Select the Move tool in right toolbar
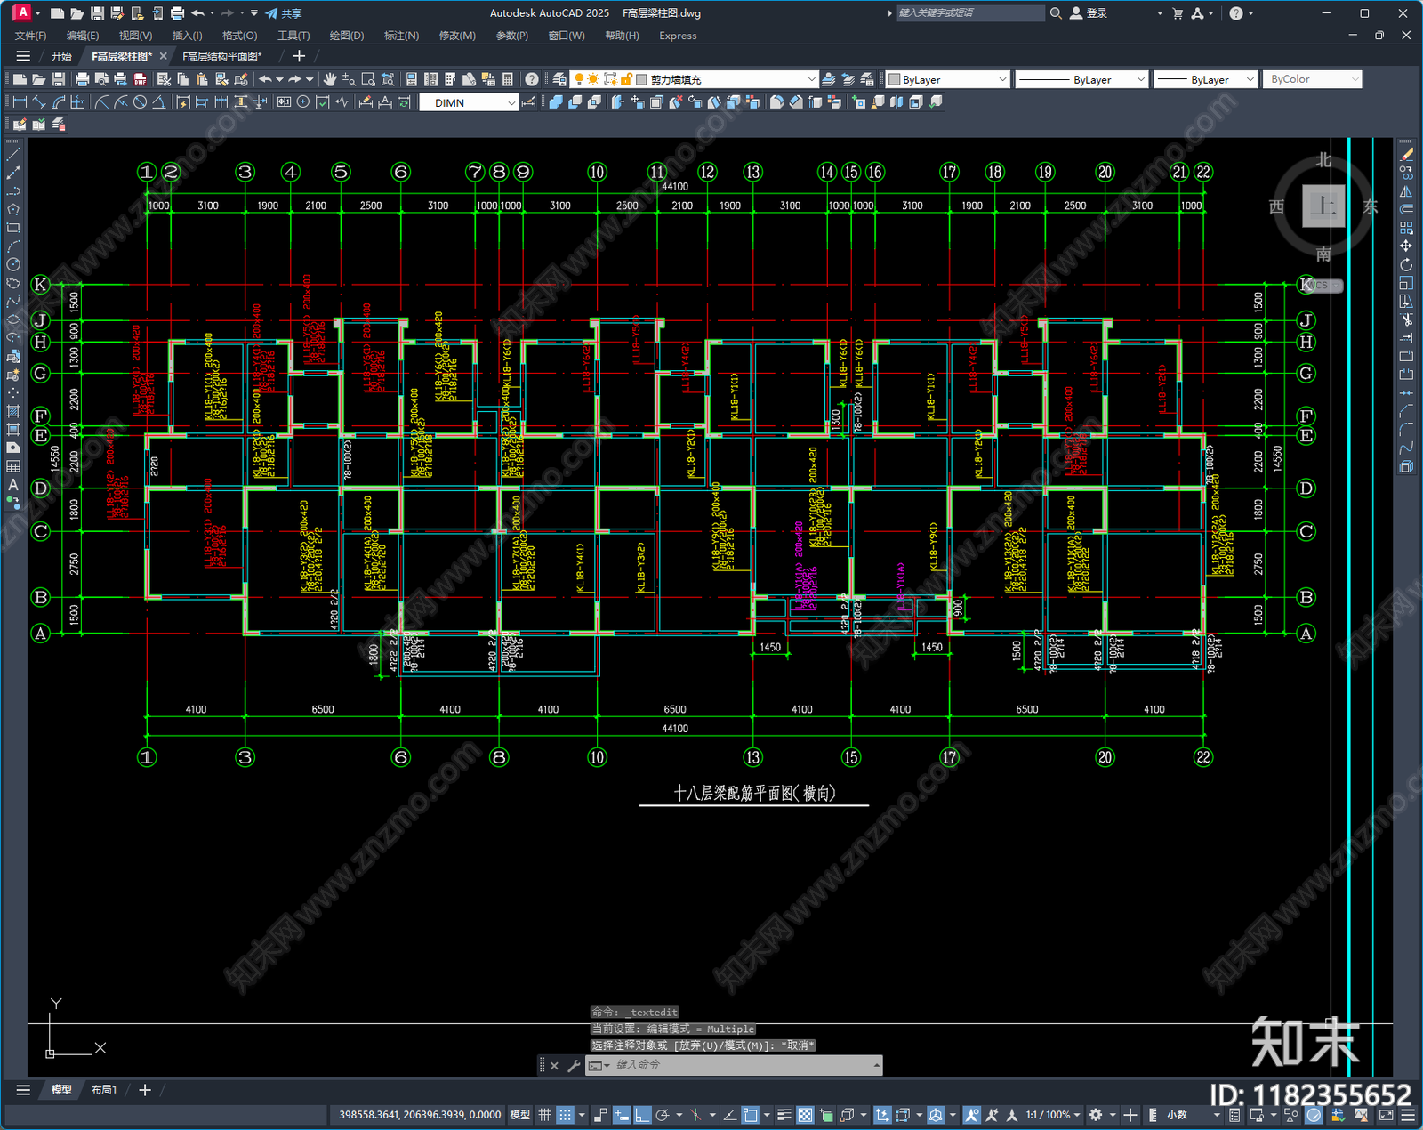 (1406, 246)
